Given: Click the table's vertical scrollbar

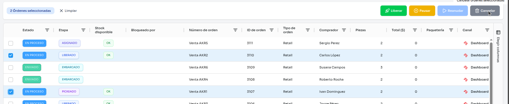Looking at the screenshot, I should point(491,73).
